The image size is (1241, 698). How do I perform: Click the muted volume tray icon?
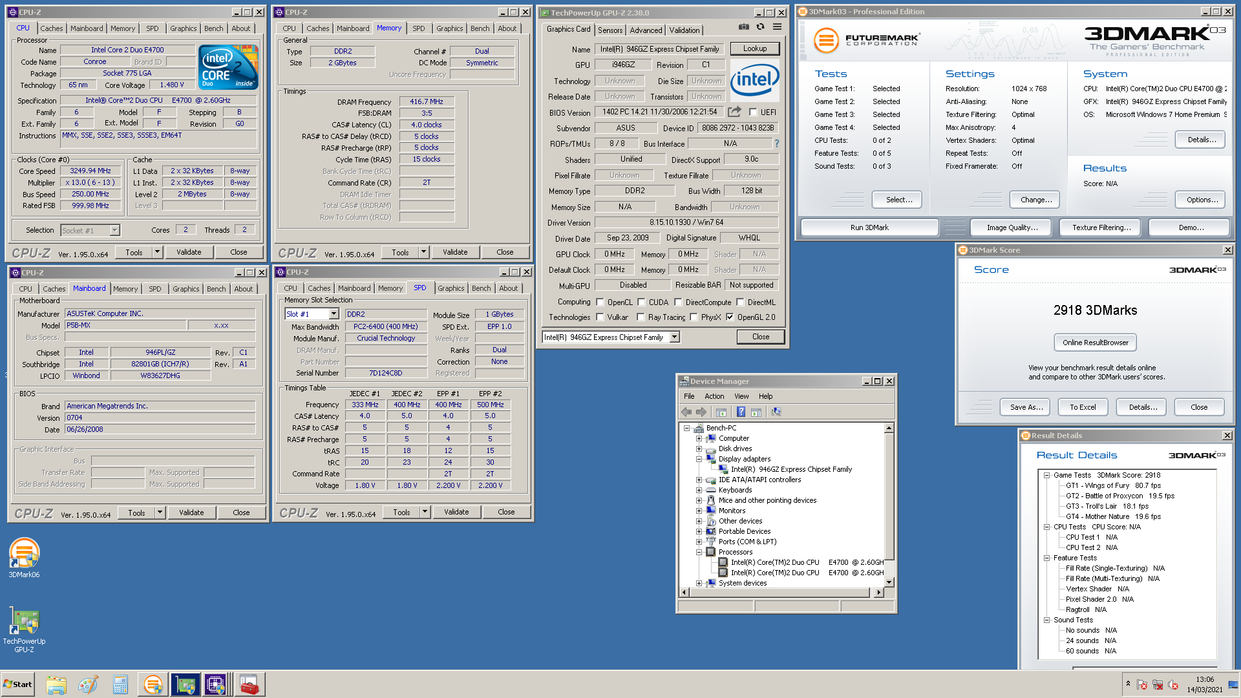(x=1173, y=684)
